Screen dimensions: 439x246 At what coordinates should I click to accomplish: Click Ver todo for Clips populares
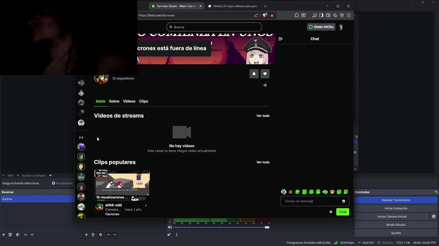263,162
